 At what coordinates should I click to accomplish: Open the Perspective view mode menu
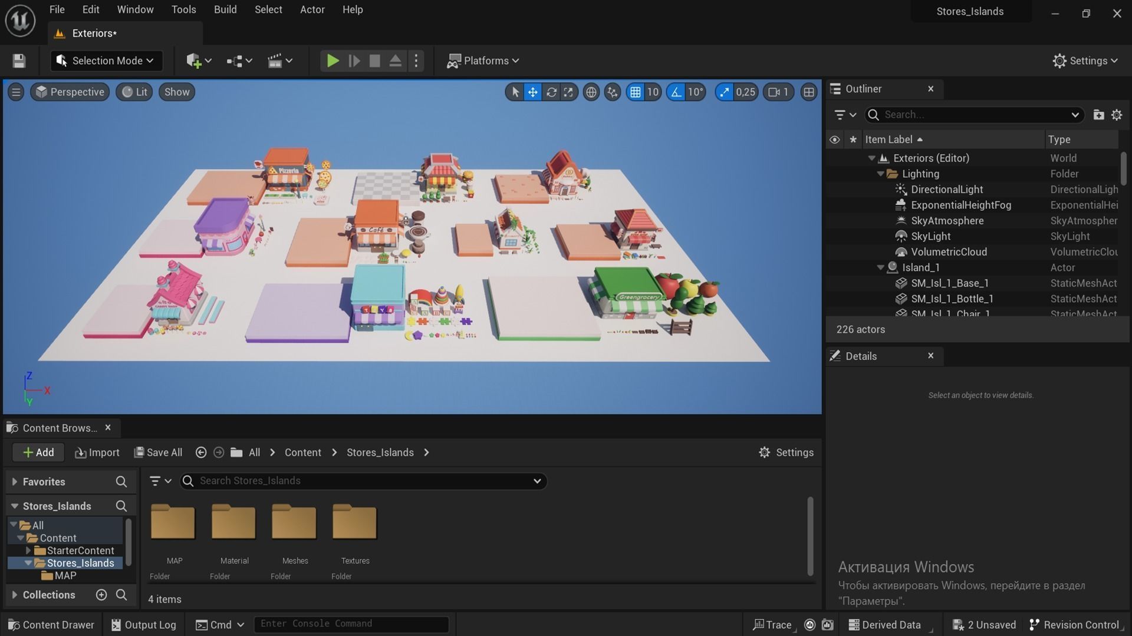pos(70,92)
